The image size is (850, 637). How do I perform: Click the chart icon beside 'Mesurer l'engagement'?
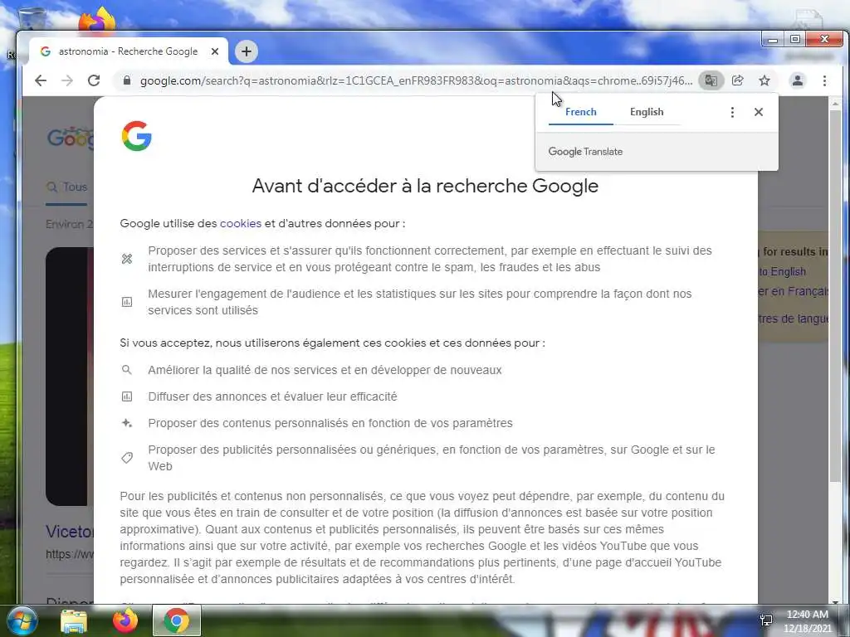click(127, 302)
